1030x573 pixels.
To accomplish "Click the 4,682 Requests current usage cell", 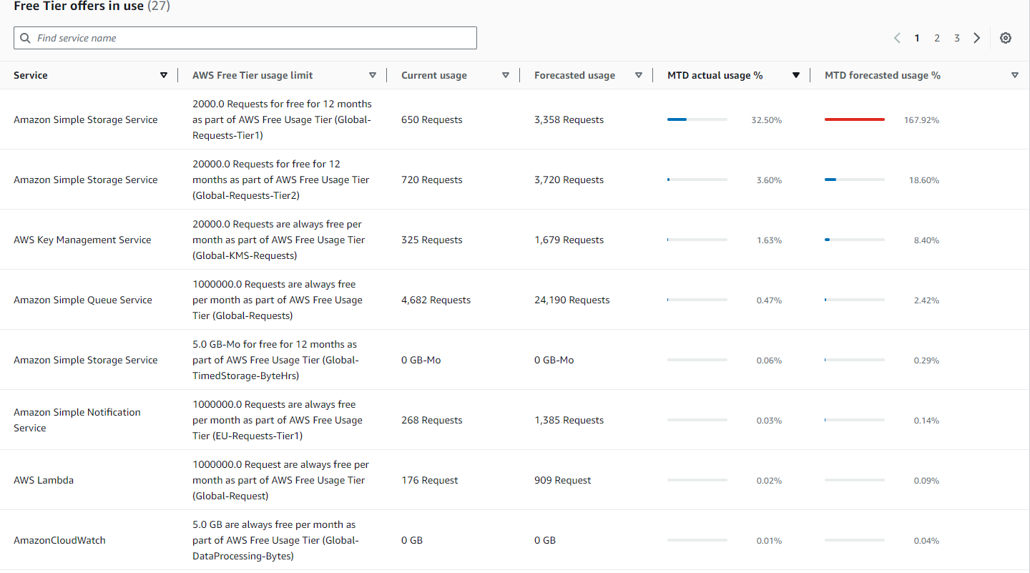I will [436, 300].
